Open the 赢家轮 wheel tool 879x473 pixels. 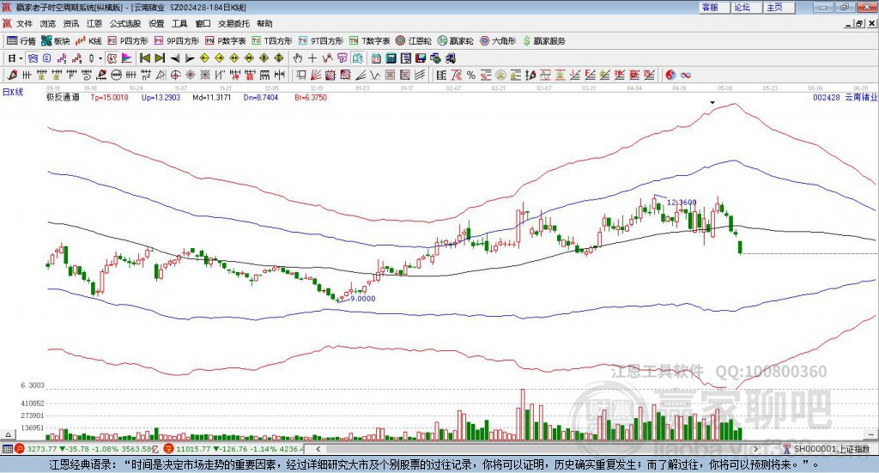coord(455,41)
